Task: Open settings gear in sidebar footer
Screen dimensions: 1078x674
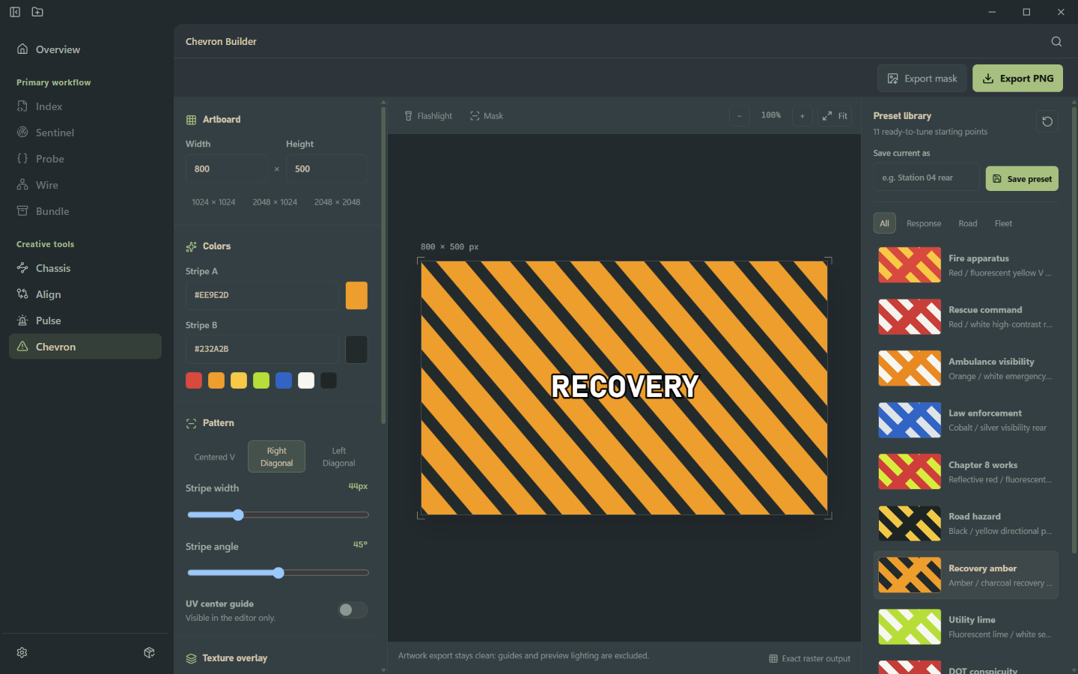Action: tap(22, 652)
